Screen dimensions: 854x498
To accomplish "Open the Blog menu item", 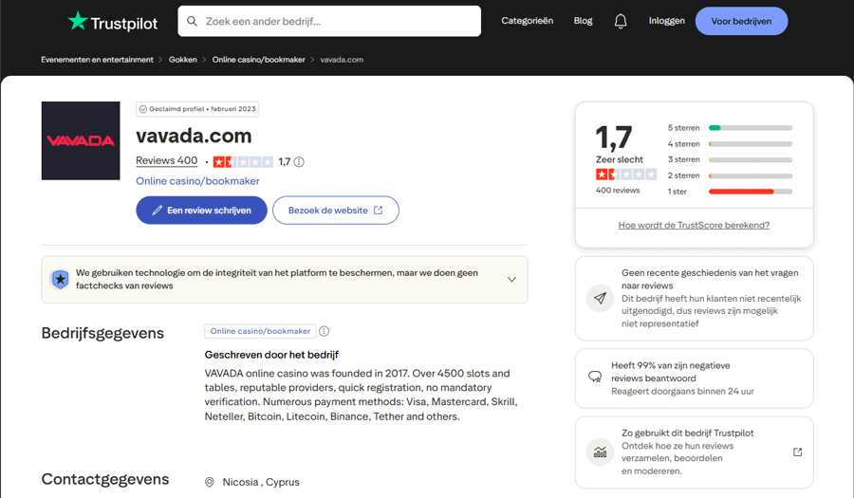I will click(583, 21).
